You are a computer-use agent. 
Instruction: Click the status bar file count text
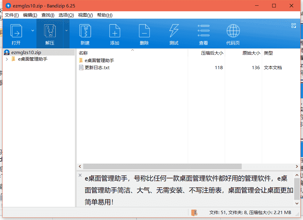[x=250, y=213]
